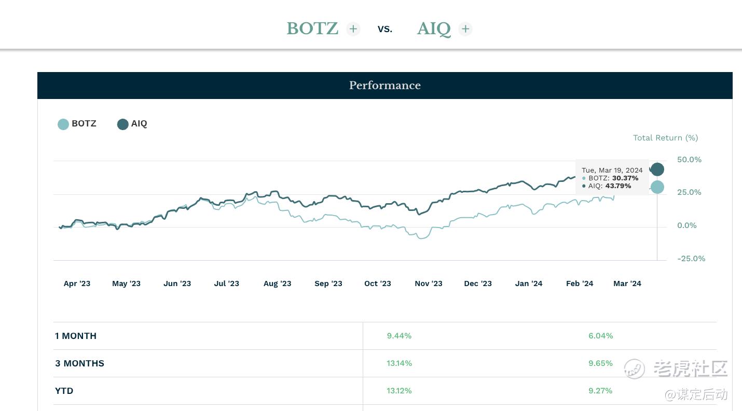Click the AIQ ticker heading

click(x=434, y=29)
